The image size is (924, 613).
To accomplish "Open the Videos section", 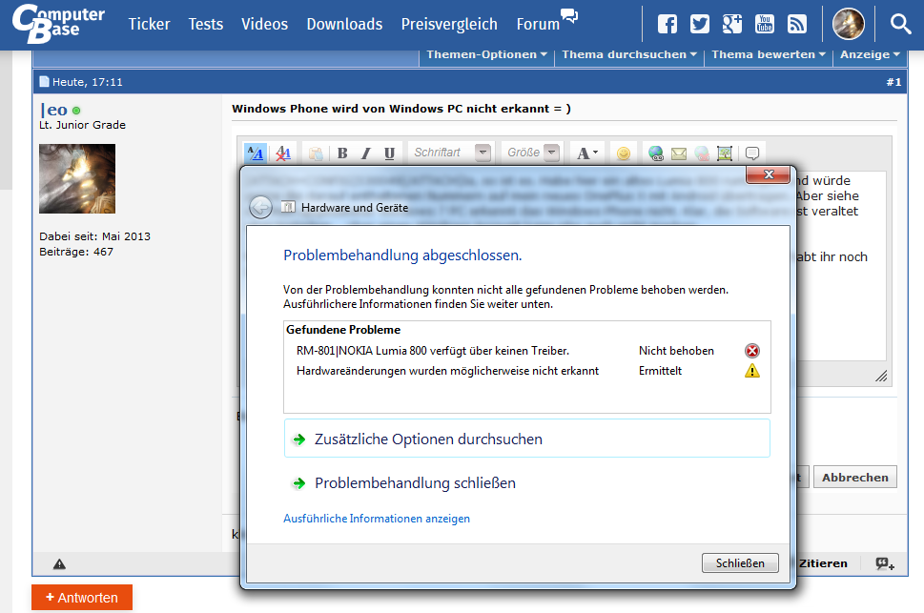I will 264,24.
